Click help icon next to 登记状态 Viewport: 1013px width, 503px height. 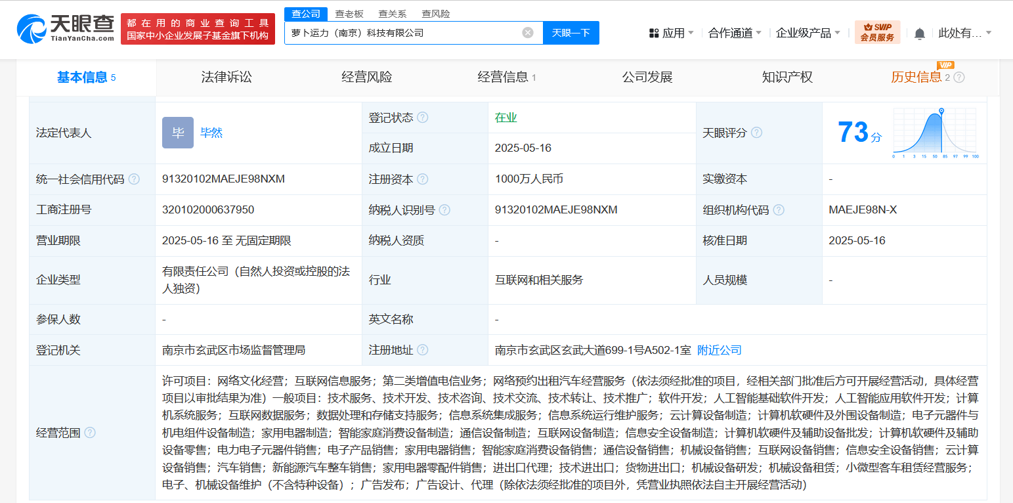tap(423, 118)
